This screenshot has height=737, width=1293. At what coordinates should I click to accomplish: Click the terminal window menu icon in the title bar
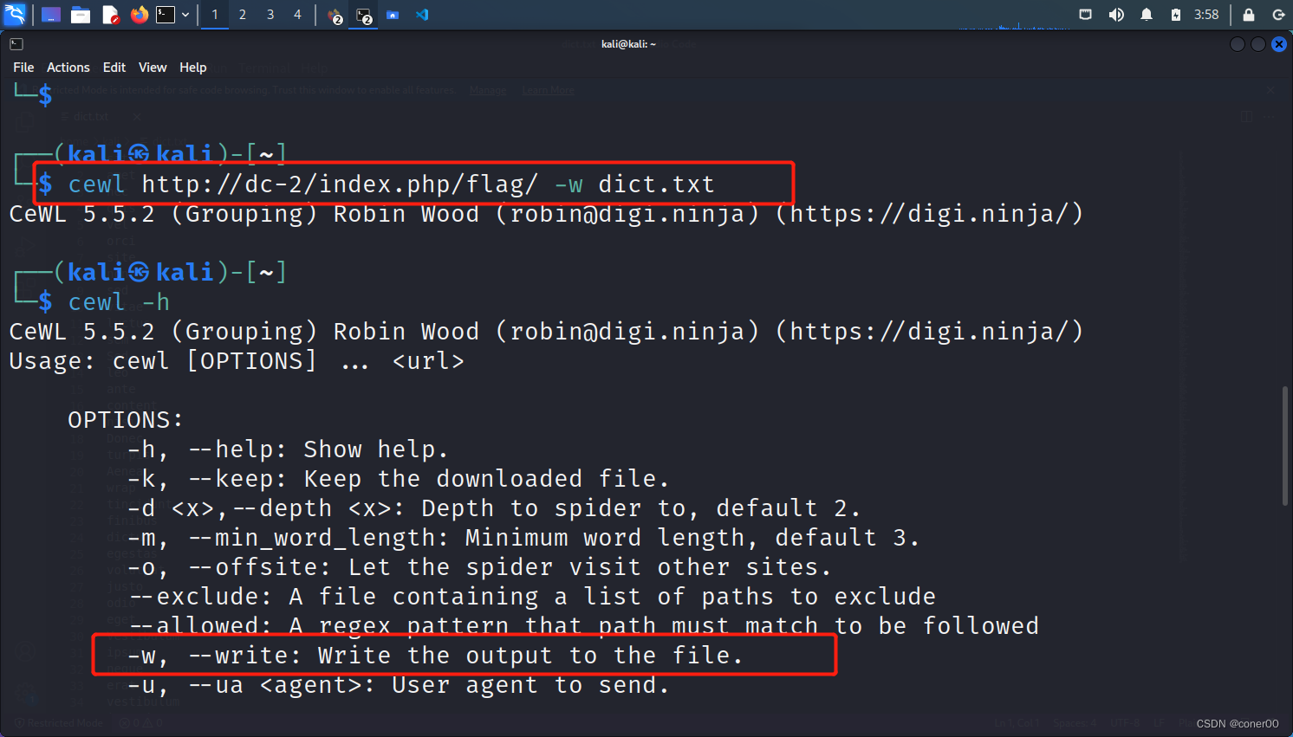pyautogui.click(x=16, y=44)
